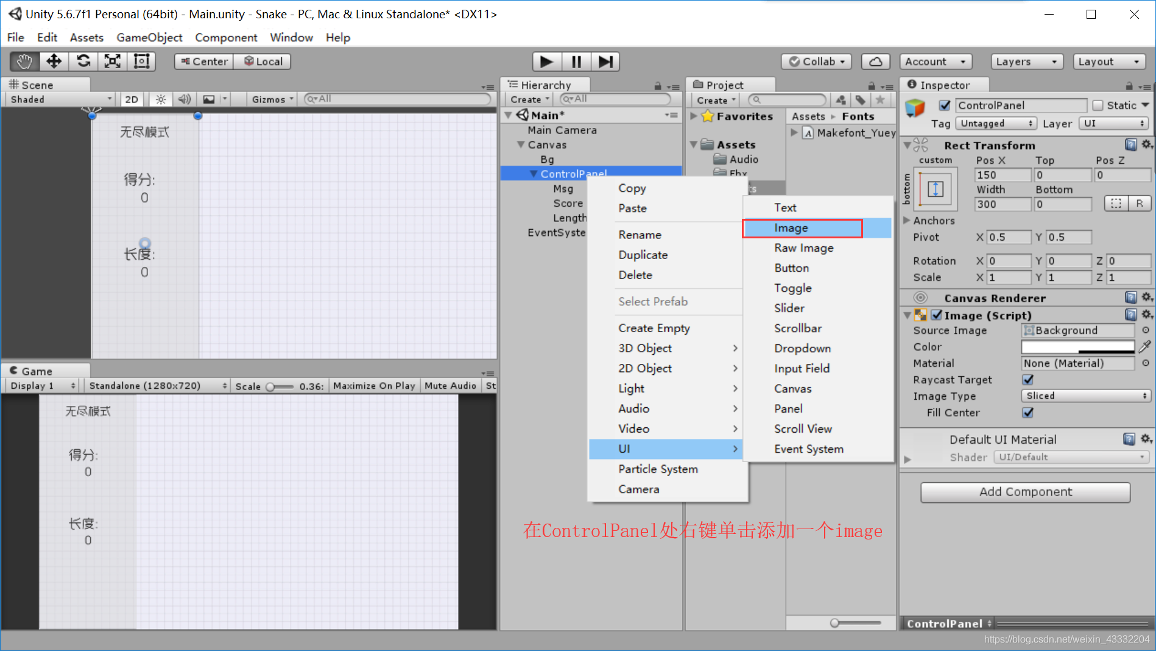Image resolution: width=1156 pixels, height=651 pixels.
Task: Open the Image Type Sliced dropdown
Action: (x=1085, y=396)
